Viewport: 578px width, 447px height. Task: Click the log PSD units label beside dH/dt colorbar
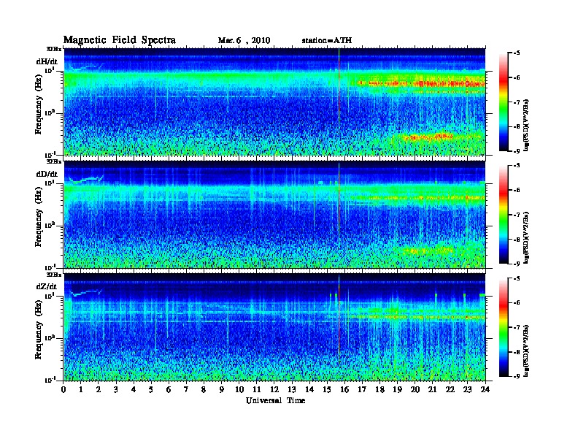point(526,124)
